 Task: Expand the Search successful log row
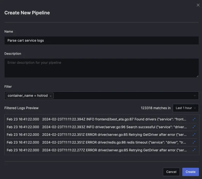194,127
